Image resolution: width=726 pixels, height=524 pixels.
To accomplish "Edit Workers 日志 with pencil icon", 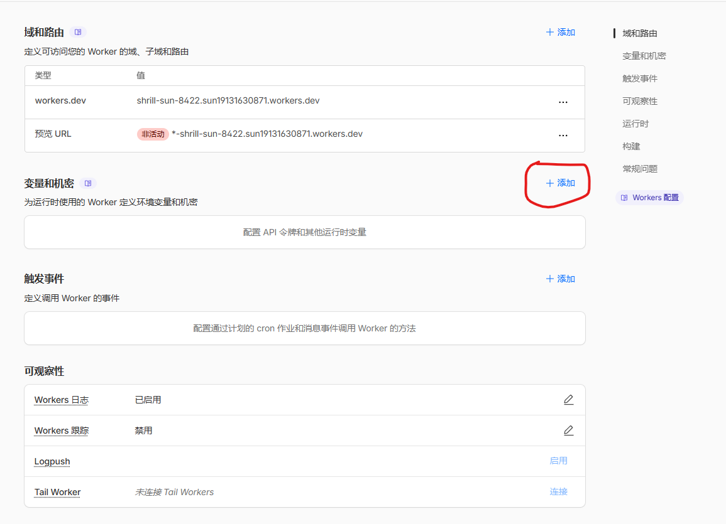I will tap(568, 400).
